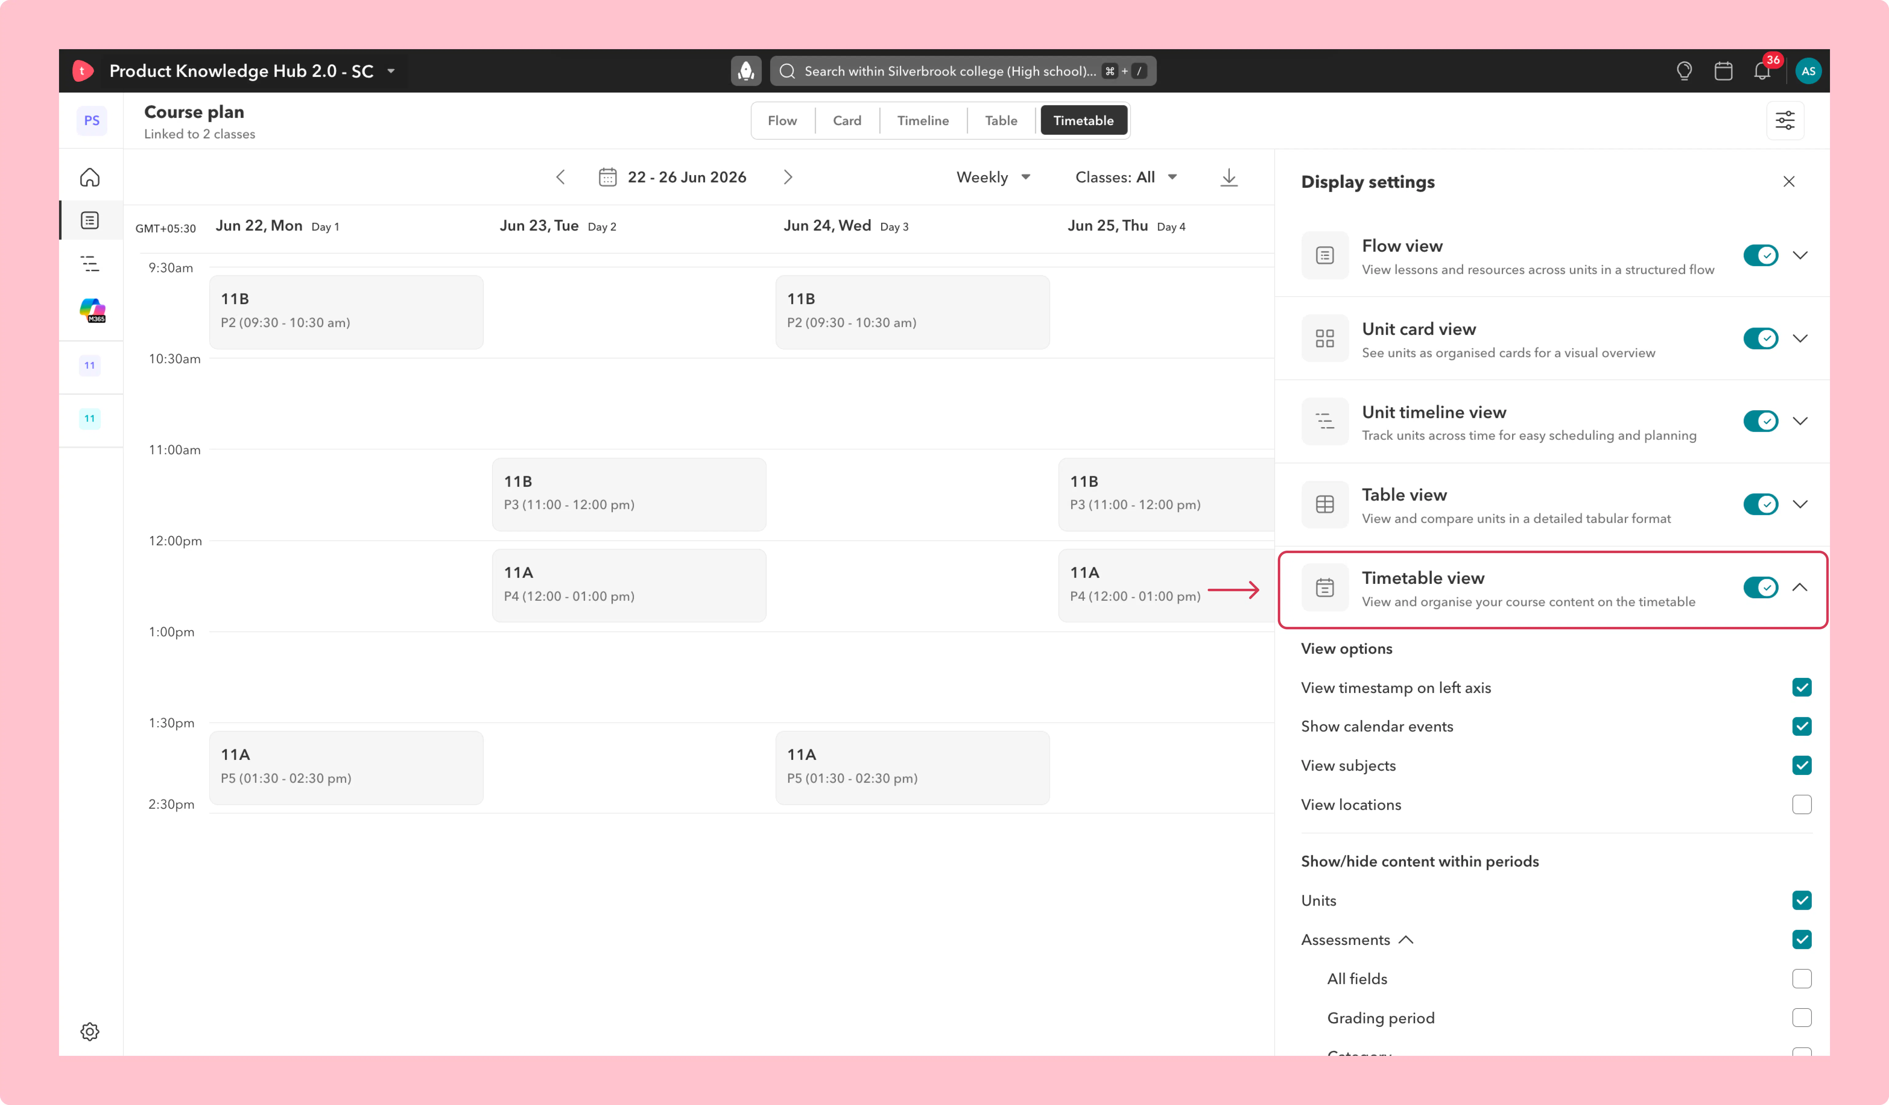This screenshot has height=1105, width=1889.
Task: Click the search within Silverbrook college field
Action: coord(963,71)
